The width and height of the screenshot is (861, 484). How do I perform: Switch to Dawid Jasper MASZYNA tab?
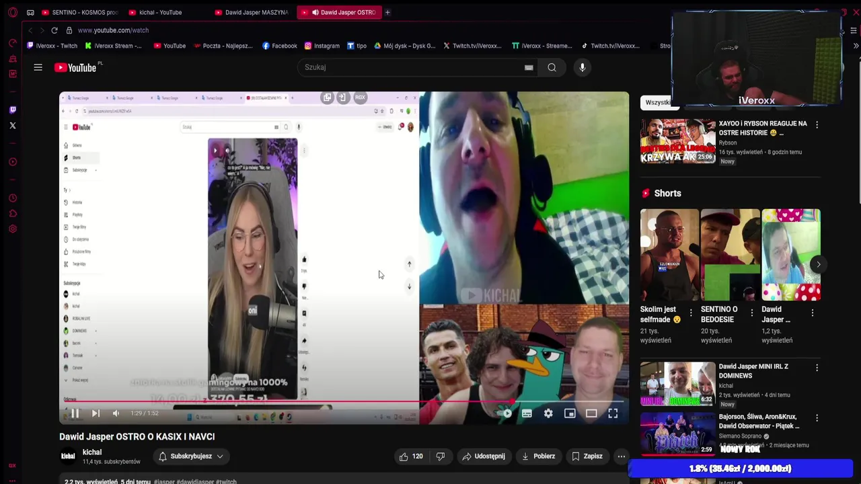[x=252, y=12]
